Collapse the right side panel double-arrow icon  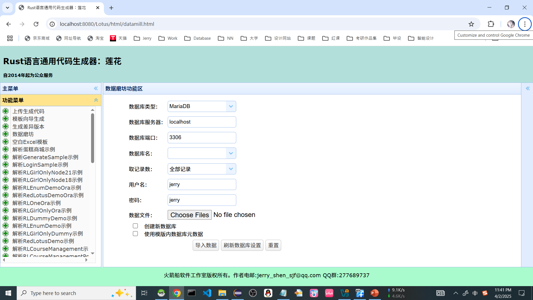(x=527, y=89)
